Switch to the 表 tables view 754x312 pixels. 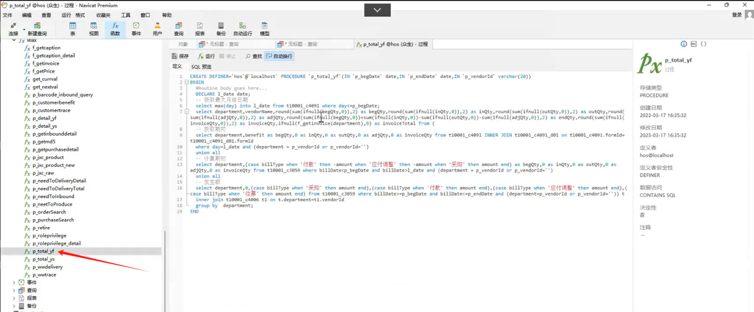(x=72, y=29)
